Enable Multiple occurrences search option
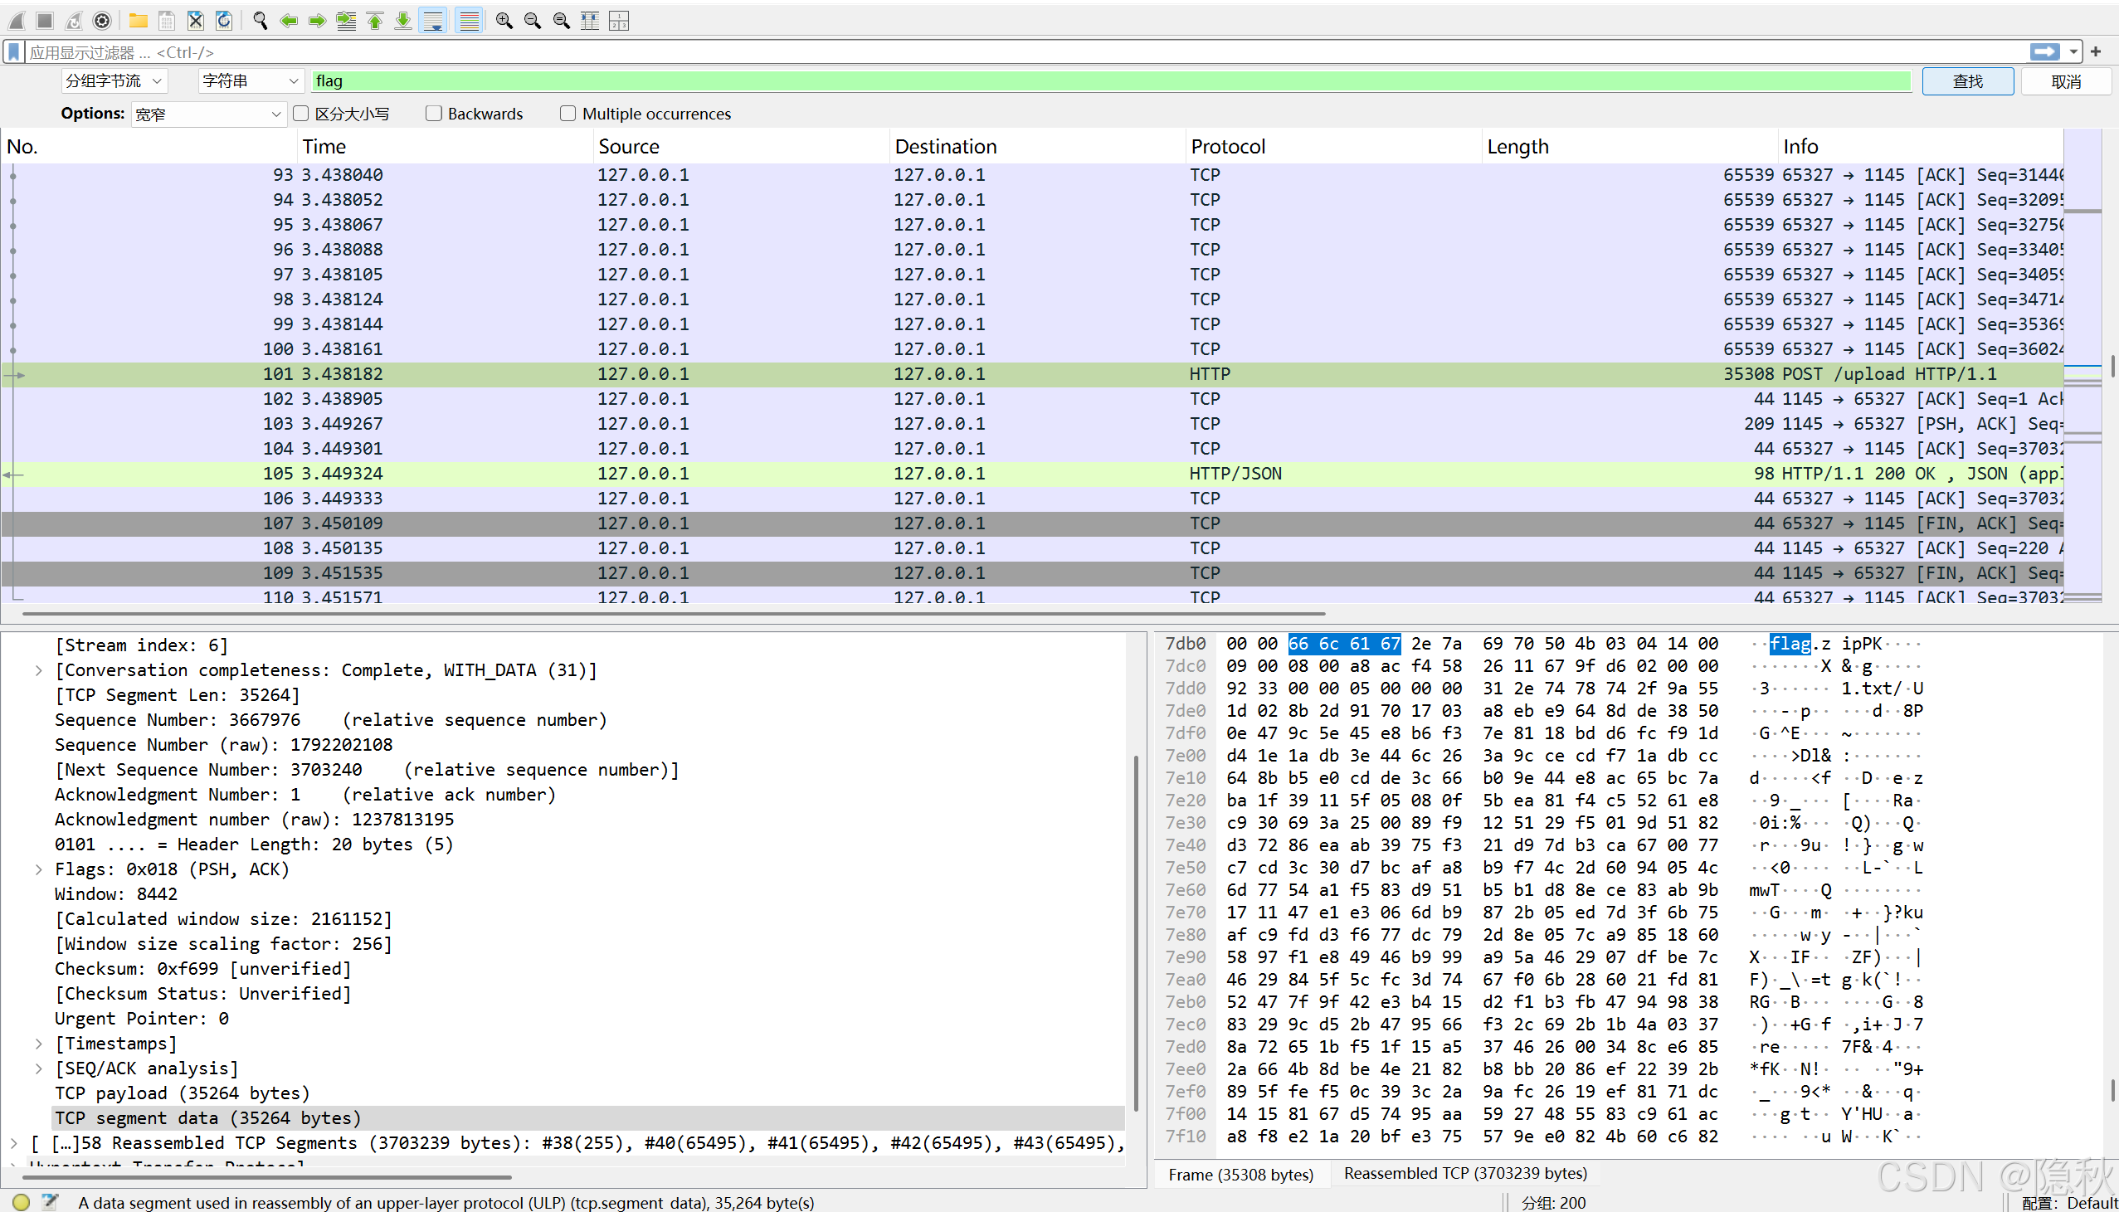The image size is (2119, 1212). click(568, 113)
